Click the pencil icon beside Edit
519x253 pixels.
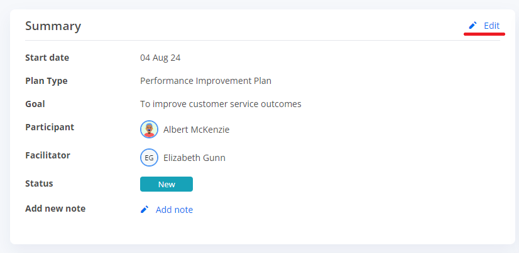point(473,26)
